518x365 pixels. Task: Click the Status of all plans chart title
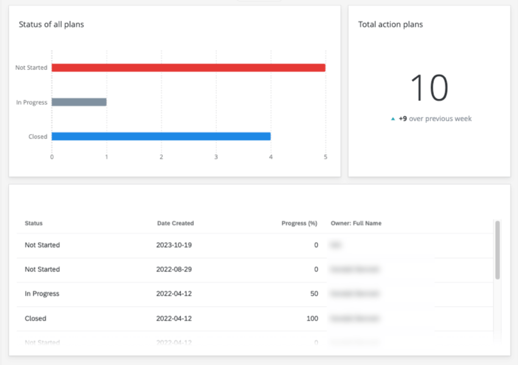click(x=52, y=24)
